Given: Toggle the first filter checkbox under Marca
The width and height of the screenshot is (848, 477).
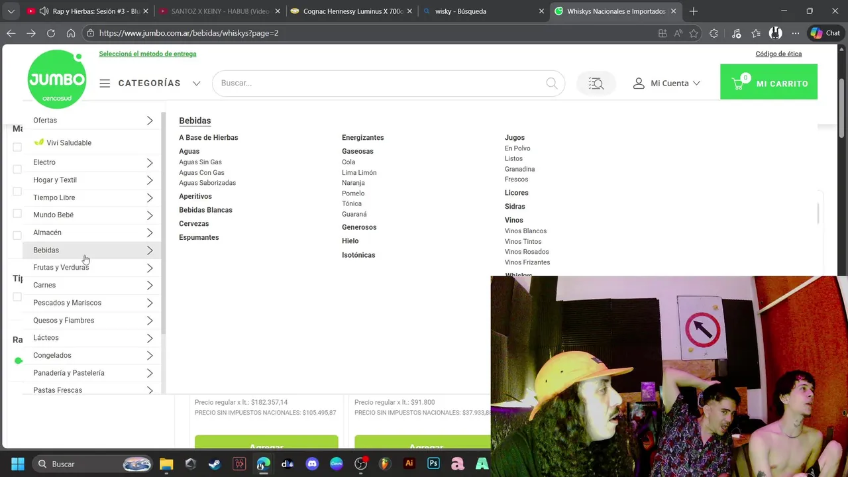Looking at the screenshot, I should pyautogui.click(x=17, y=147).
